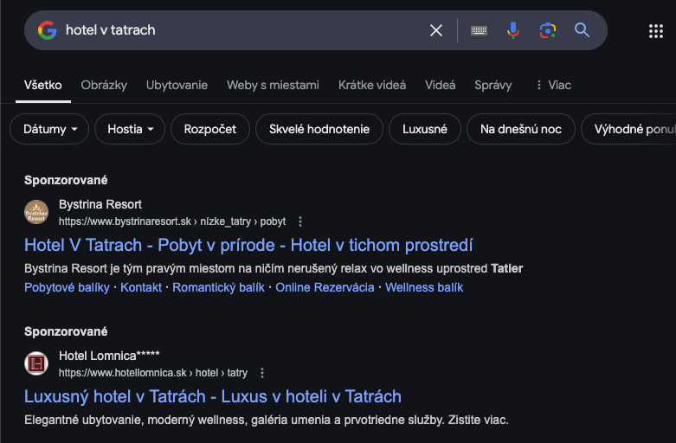Switch to the Správy tab
This screenshot has width=676, height=443.
(493, 85)
